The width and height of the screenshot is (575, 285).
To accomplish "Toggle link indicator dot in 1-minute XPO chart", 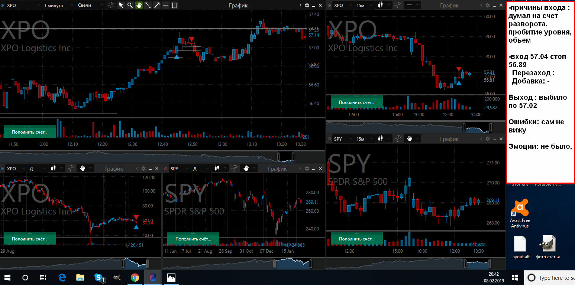I will tap(2, 6).
